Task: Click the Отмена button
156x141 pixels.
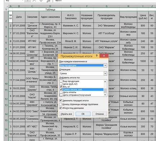Action: click(x=100, y=114)
